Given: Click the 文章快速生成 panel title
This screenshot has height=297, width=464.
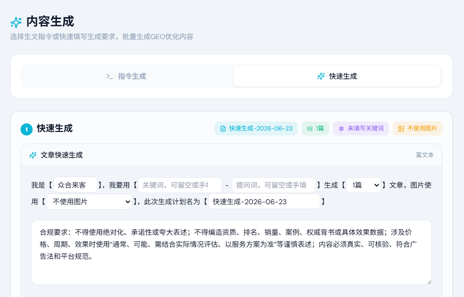Looking at the screenshot, I should click(x=62, y=155).
